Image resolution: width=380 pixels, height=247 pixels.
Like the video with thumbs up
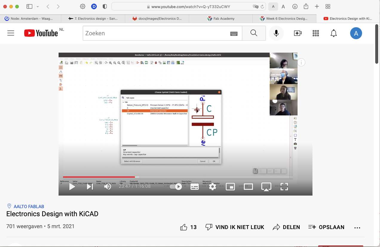(x=184, y=227)
